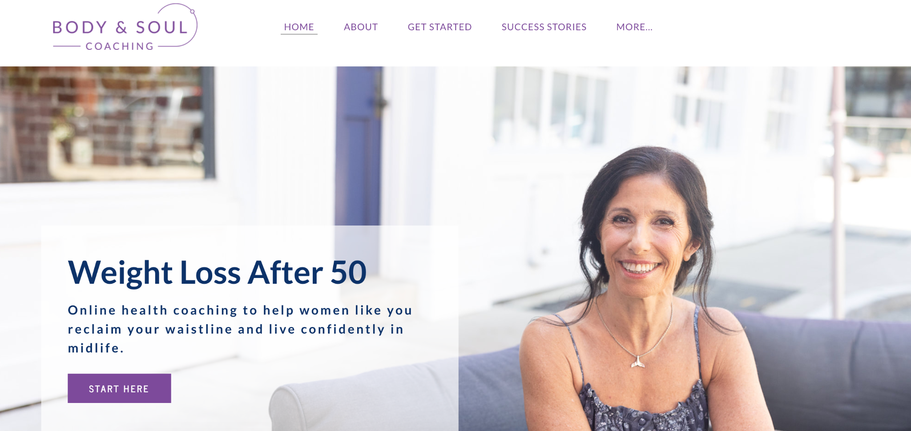This screenshot has height=431, width=911.
Task: Click the Weight Loss After 50 headline
Action: [x=217, y=272]
